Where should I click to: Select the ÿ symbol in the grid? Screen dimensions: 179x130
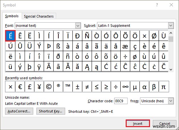(39, 66)
